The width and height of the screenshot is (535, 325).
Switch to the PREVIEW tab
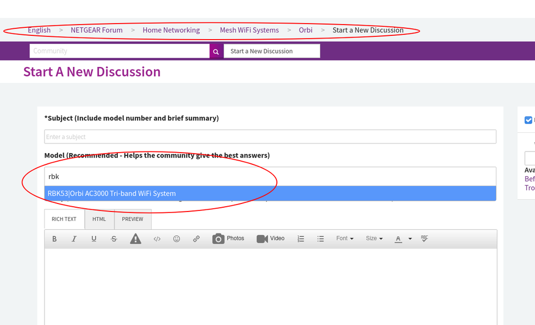[132, 219]
